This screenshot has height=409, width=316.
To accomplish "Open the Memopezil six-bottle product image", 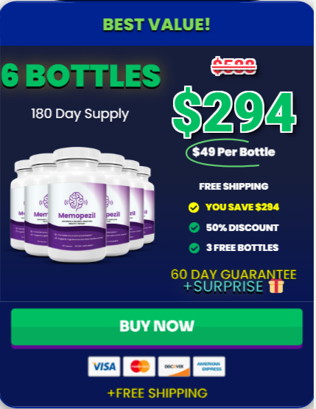I will tap(82, 205).
